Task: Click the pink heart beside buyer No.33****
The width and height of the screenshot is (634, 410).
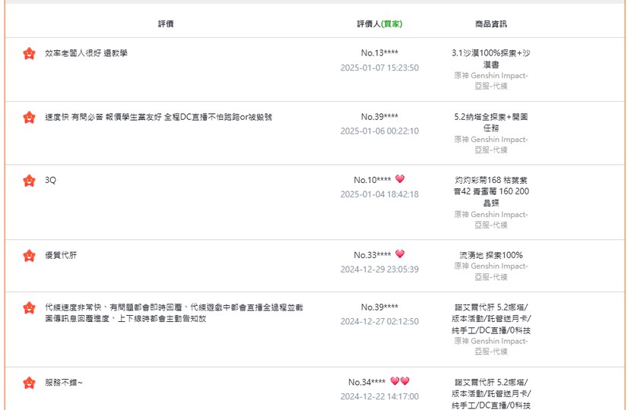Action: [x=400, y=254]
